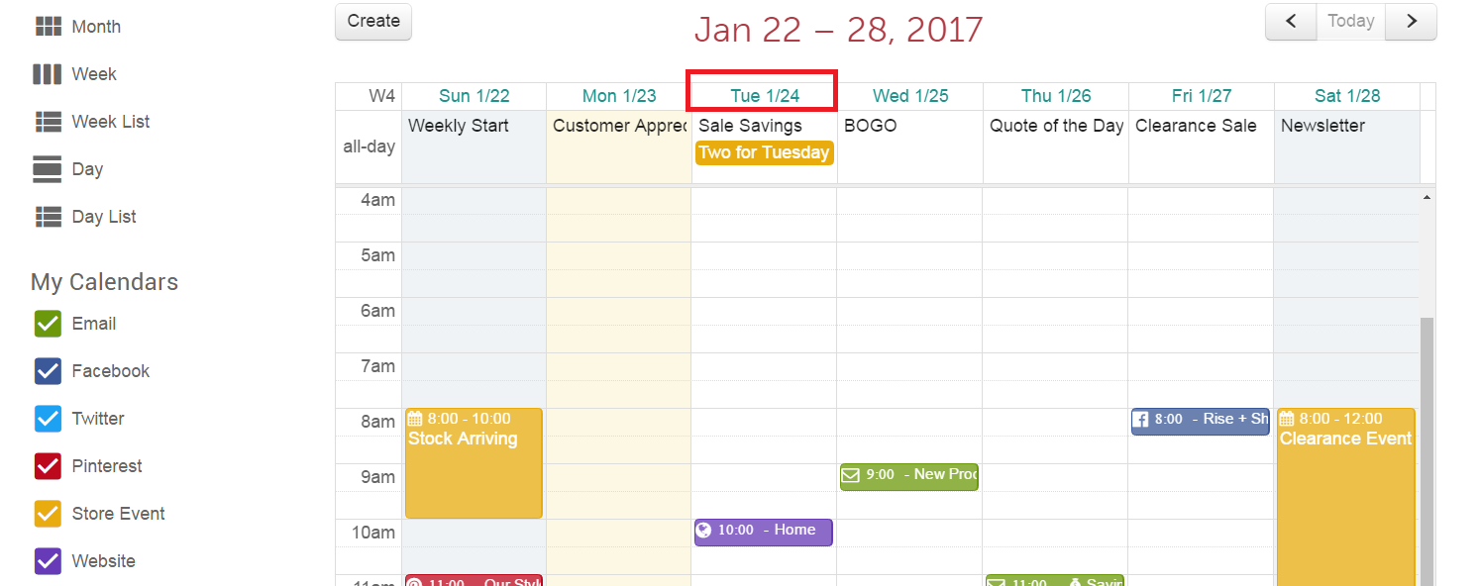Open the Tue 1/24 day header
This screenshot has height=586, width=1479.
765,96
